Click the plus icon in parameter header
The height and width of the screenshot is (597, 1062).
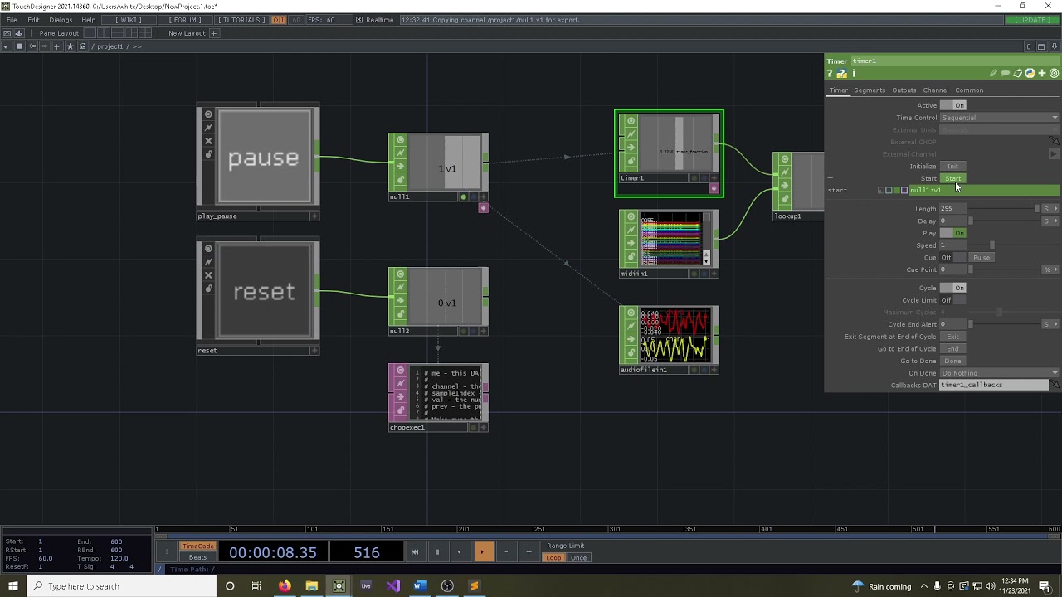coord(1042,74)
